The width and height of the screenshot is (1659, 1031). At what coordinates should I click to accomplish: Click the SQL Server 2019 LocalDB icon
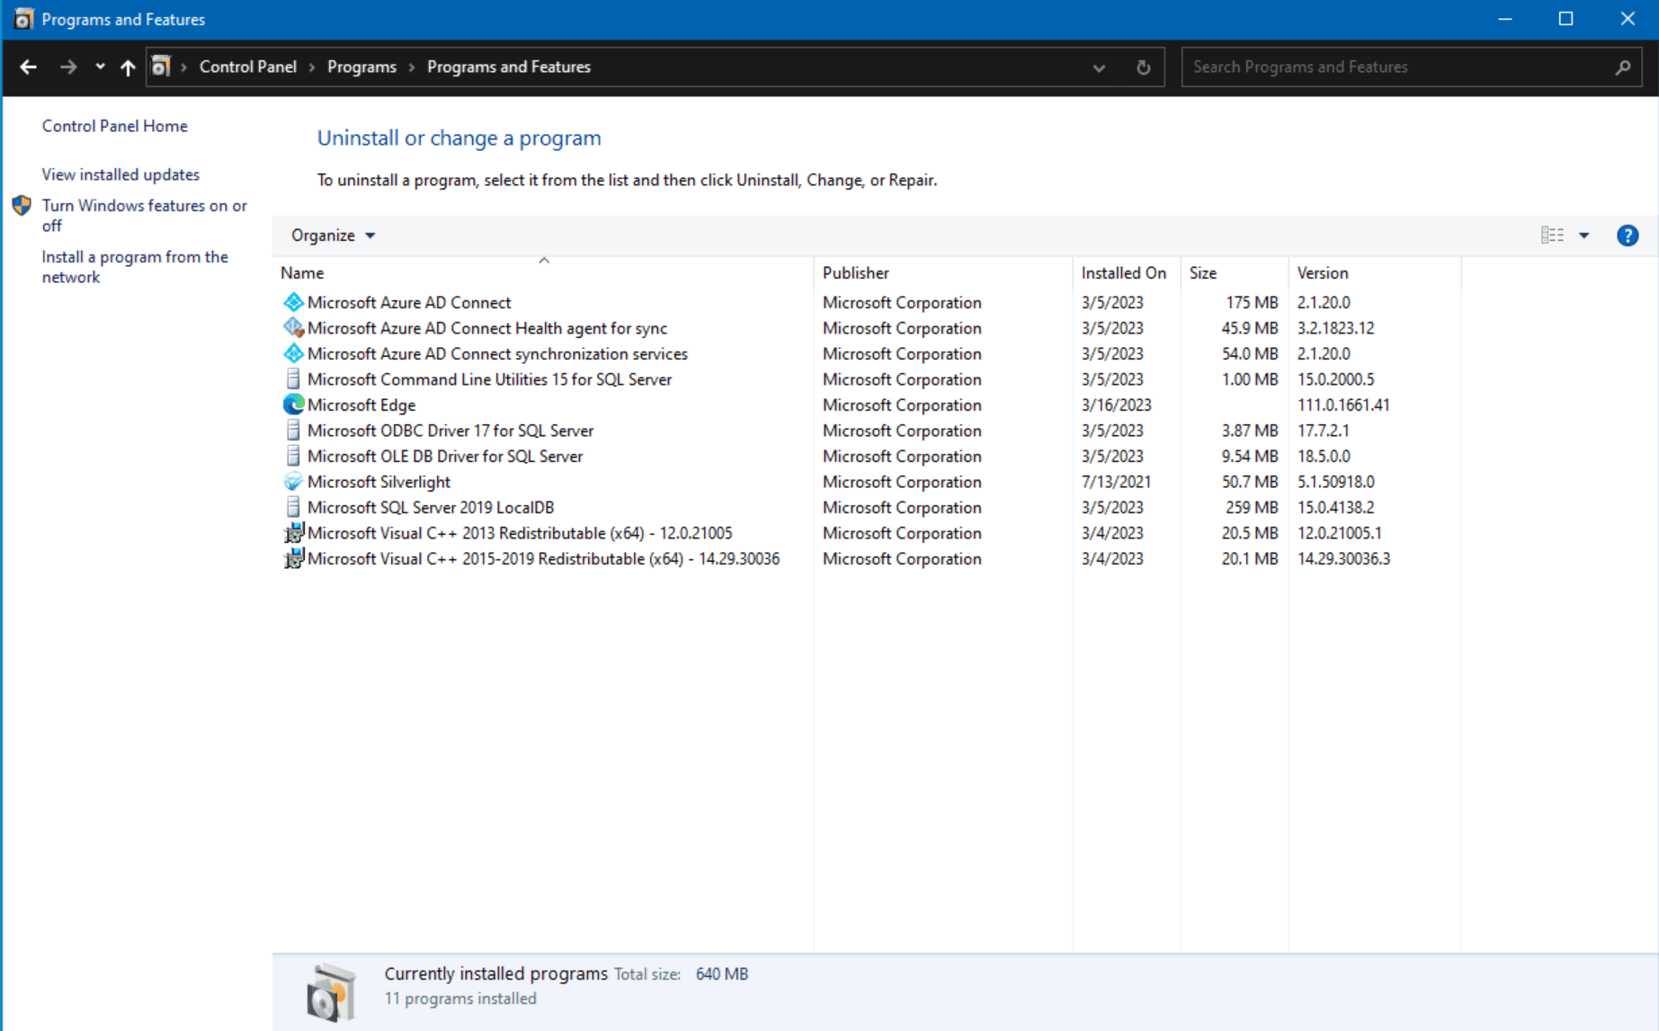point(293,507)
